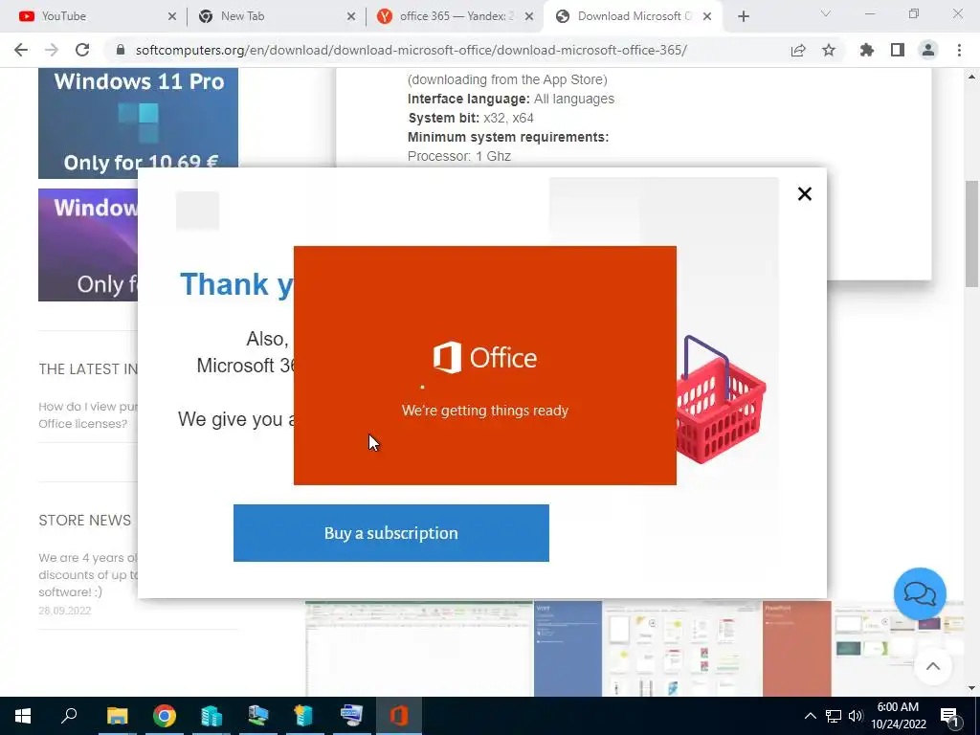Click the forward navigation arrow

click(52, 50)
